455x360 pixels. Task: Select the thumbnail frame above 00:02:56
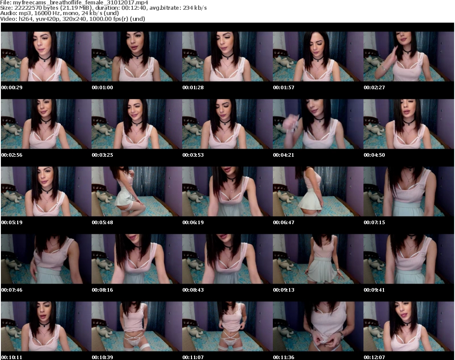pos(46,124)
